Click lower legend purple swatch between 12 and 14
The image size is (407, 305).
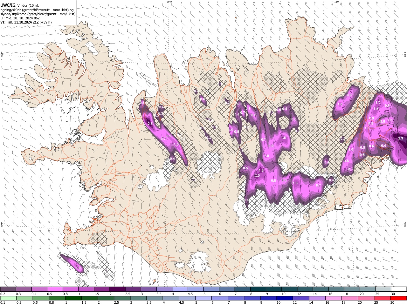tap(301, 298)
